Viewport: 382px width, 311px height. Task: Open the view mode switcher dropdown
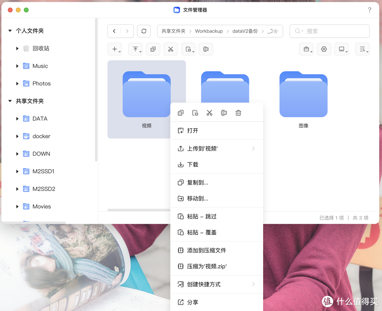[x=341, y=49]
